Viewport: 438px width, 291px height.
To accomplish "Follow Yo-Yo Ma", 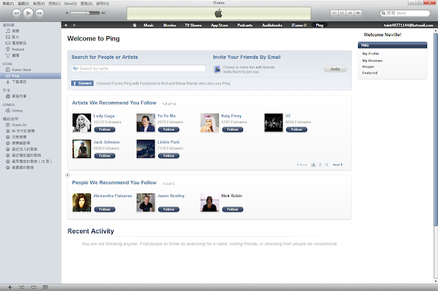I will click(169, 129).
